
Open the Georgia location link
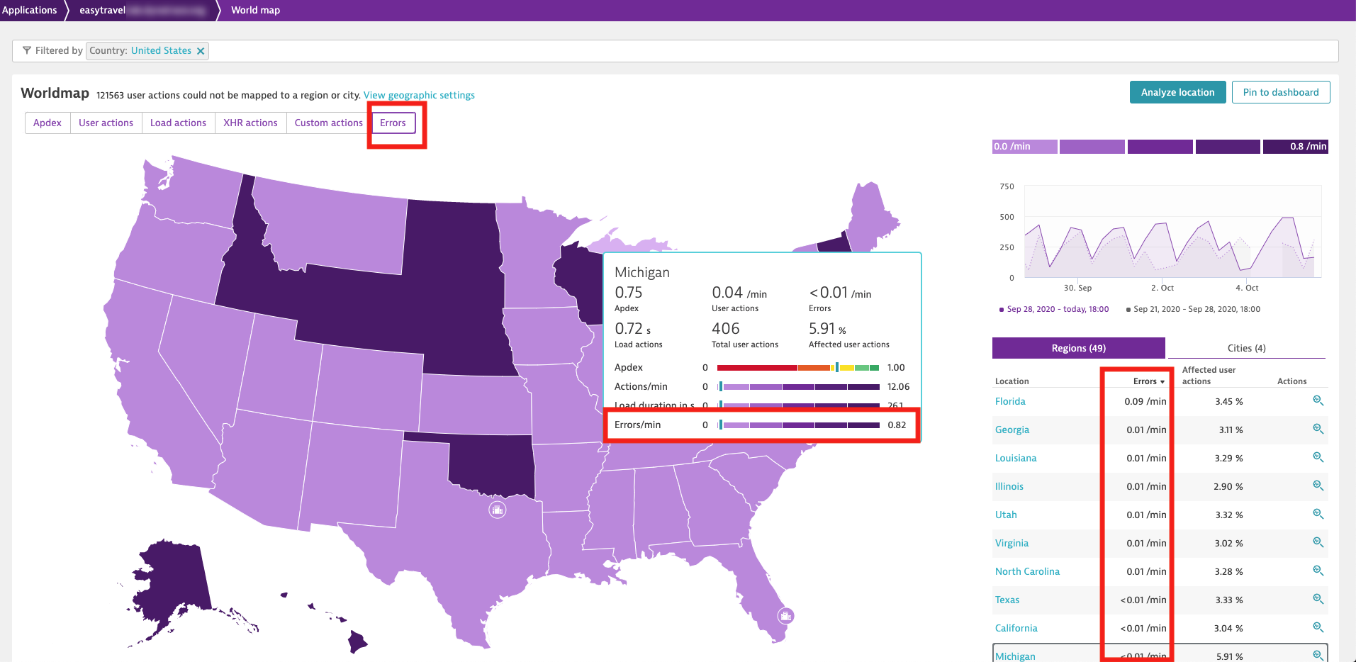point(1012,430)
